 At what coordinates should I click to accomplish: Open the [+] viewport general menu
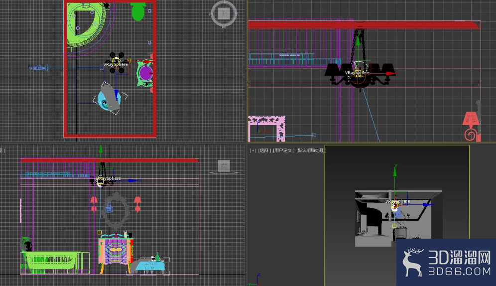click(x=253, y=150)
